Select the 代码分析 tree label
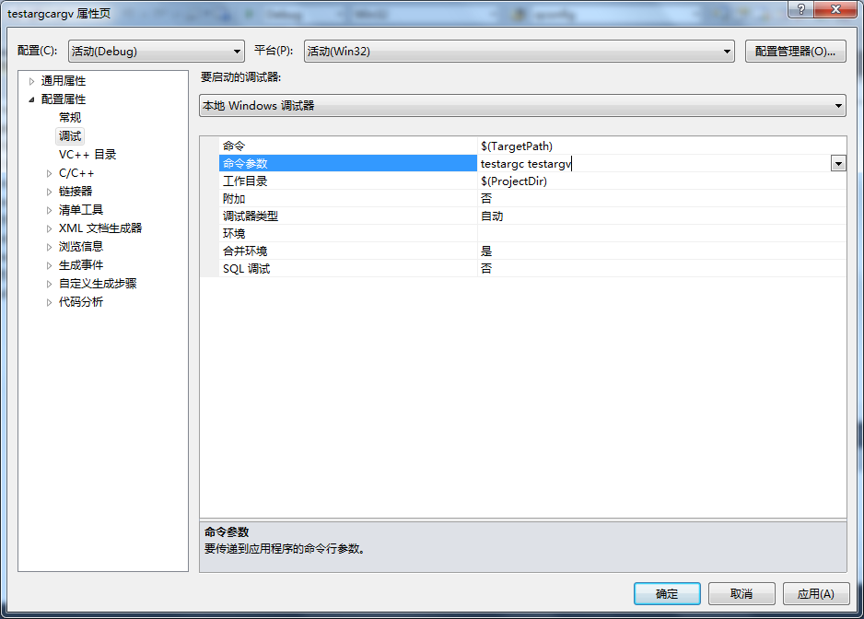Screen dimensions: 864x619 (x=81, y=302)
